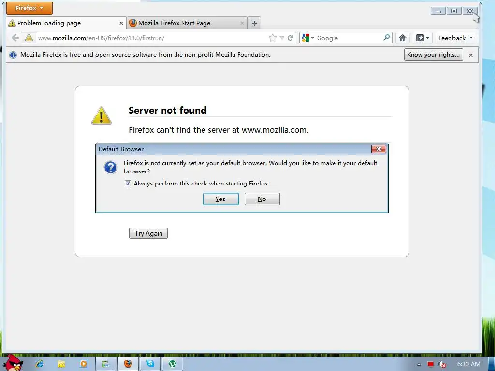The image size is (495, 371).
Task: Click the muted volume tray icon
Action: 442,364
